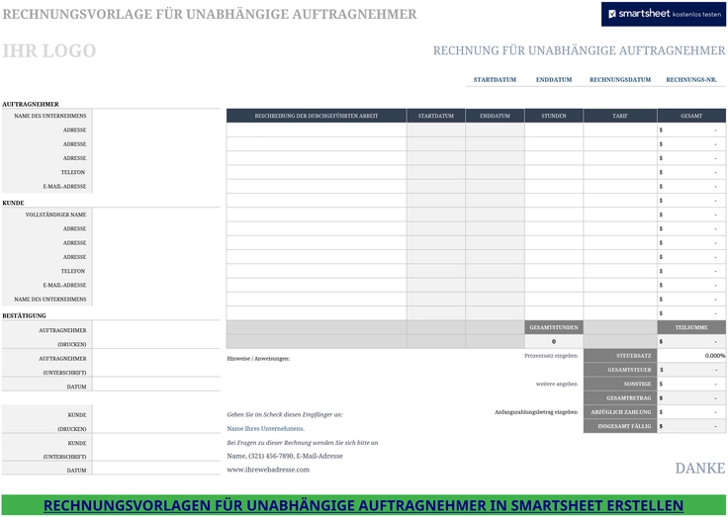
Task: Click the STEUERSATZ label cell
Action: [x=620, y=356]
